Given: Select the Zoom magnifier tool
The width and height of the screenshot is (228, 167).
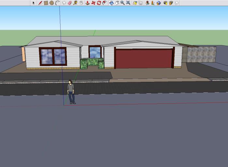Looking at the screenshot, I should [x=122, y=3].
